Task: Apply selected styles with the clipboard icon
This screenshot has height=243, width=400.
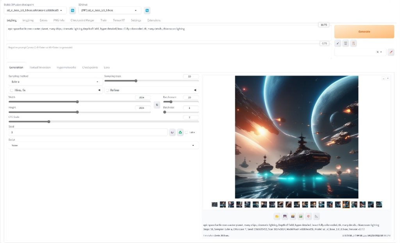Action: (x=354, y=44)
